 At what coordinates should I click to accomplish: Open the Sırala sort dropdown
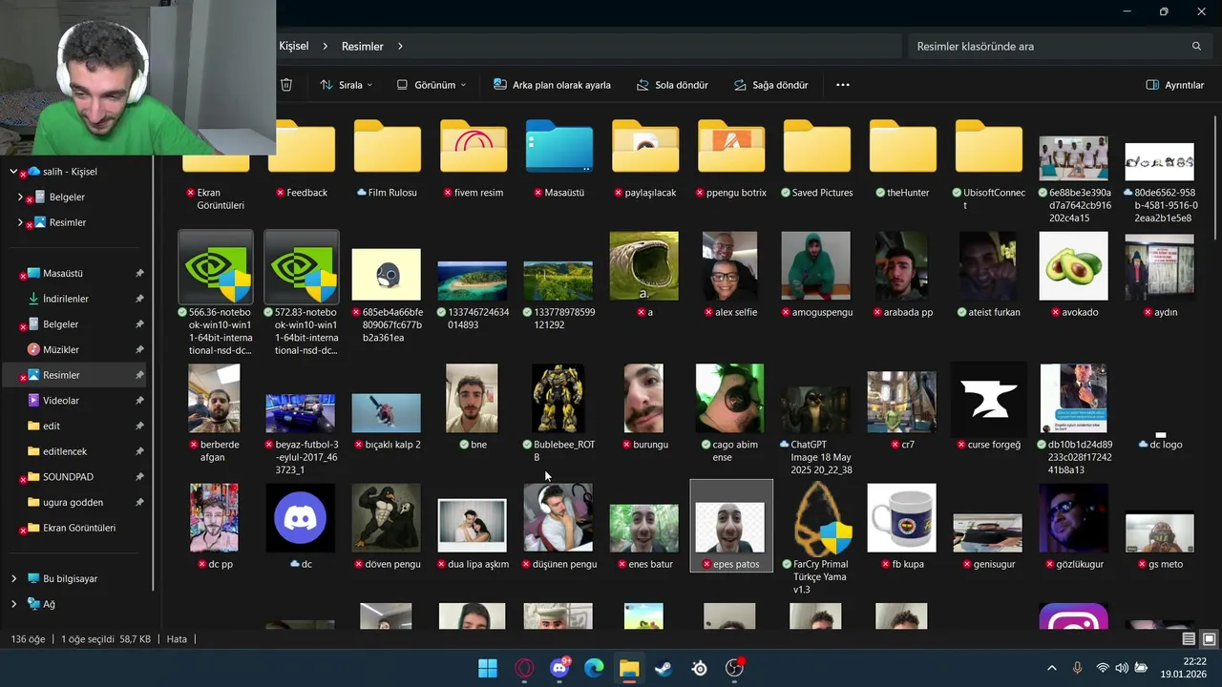(347, 85)
